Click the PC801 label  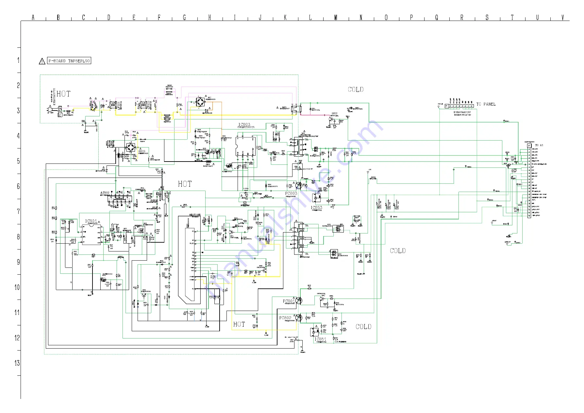(289, 301)
